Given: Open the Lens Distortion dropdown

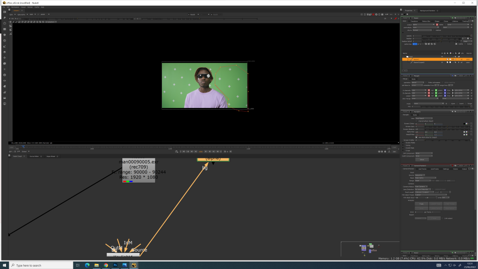Looking at the screenshot, I should point(423,190).
